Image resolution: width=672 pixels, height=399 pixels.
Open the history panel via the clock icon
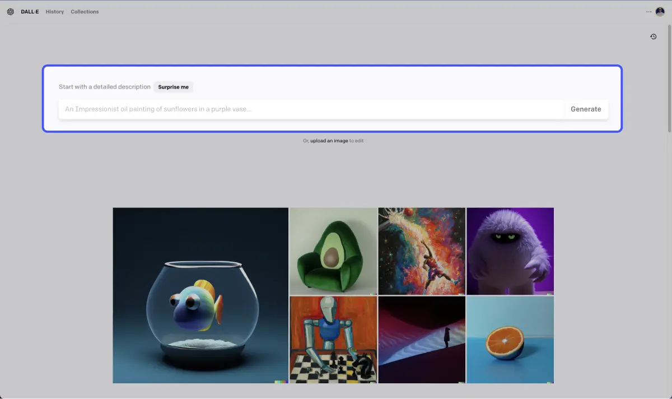(653, 36)
